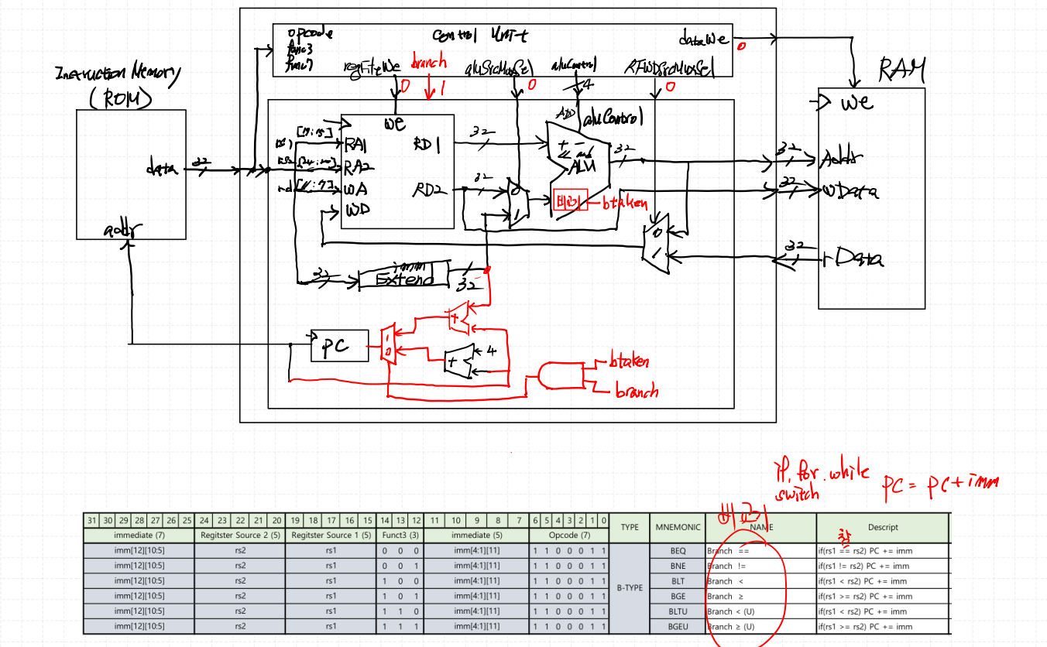Select the Funct3 (3) header cell
The image size is (1047, 647).
(x=400, y=536)
